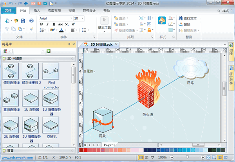The image size is (235, 162).
Task: Select the Flexi connector symbol
Action: tap(51, 71)
